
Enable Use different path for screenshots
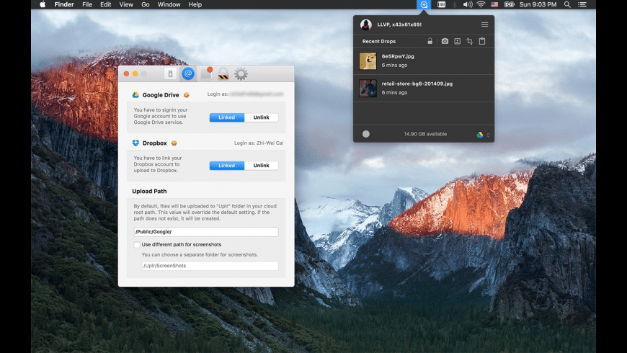[137, 244]
